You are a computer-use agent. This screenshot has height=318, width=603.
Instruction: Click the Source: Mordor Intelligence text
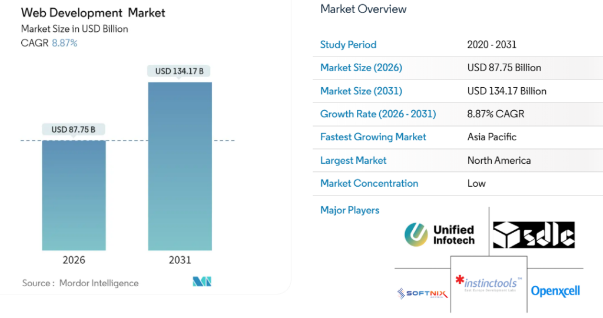[81, 283]
